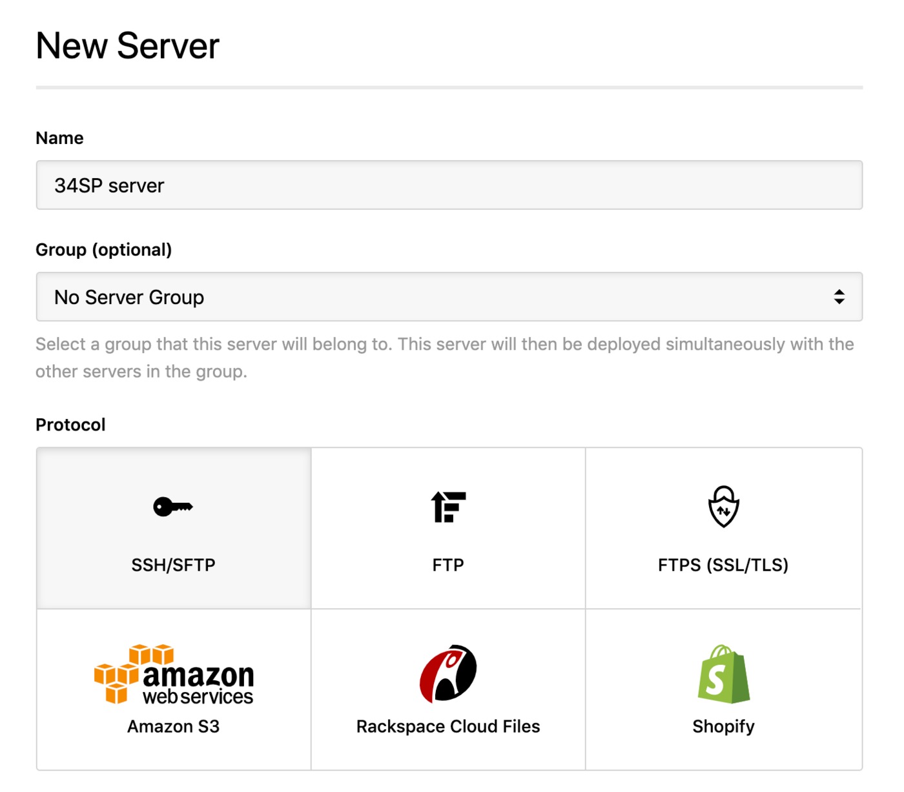
Task: Open the No Server Group dropdown
Action: [449, 297]
